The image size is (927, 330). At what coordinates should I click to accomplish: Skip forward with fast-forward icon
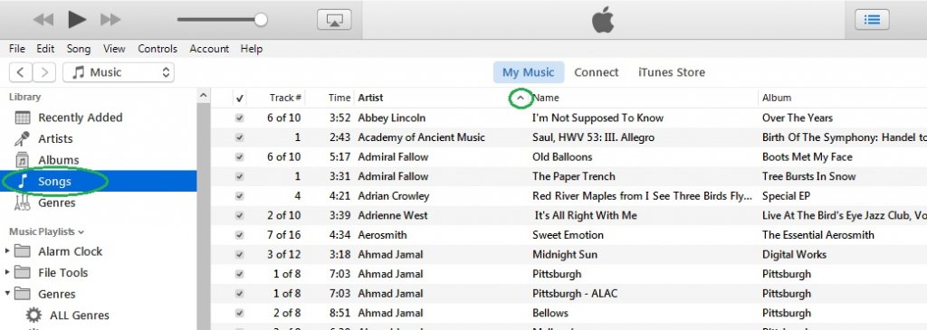point(110,20)
